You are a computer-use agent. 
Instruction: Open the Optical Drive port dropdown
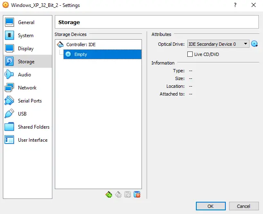coord(218,44)
